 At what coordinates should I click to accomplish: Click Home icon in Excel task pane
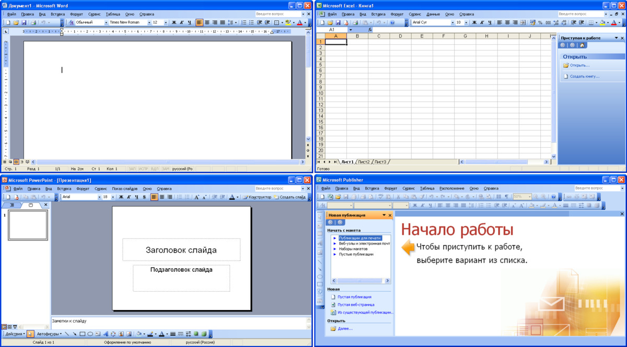pyautogui.click(x=582, y=45)
